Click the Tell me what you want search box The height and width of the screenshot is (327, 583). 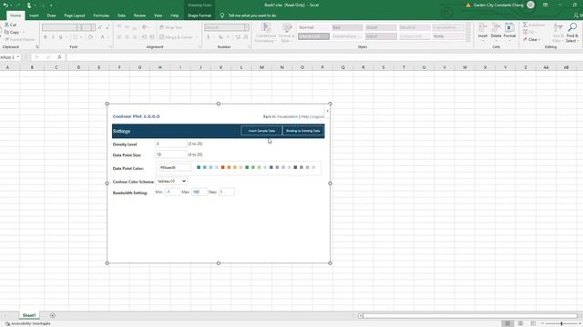tap(252, 15)
